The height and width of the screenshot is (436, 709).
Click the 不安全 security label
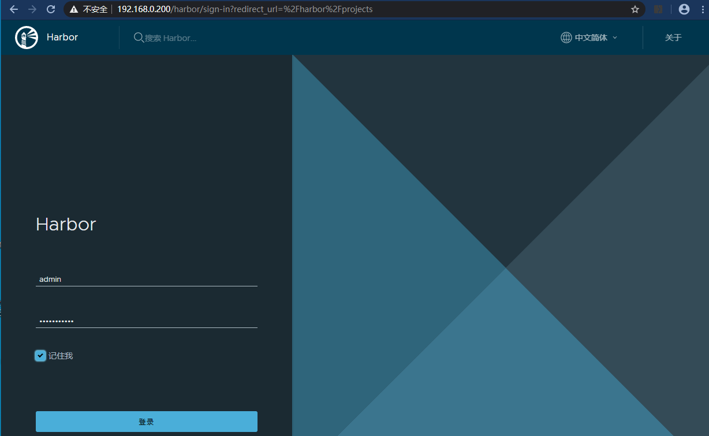click(x=95, y=9)
